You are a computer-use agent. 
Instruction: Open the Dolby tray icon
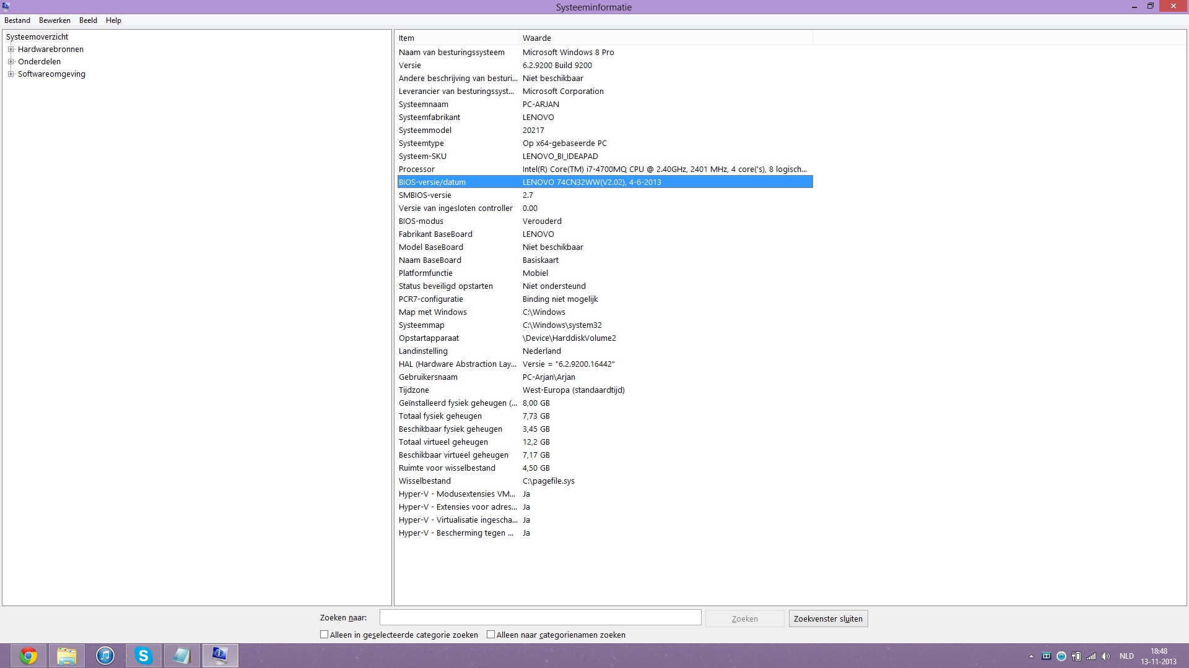[1047, 656]
